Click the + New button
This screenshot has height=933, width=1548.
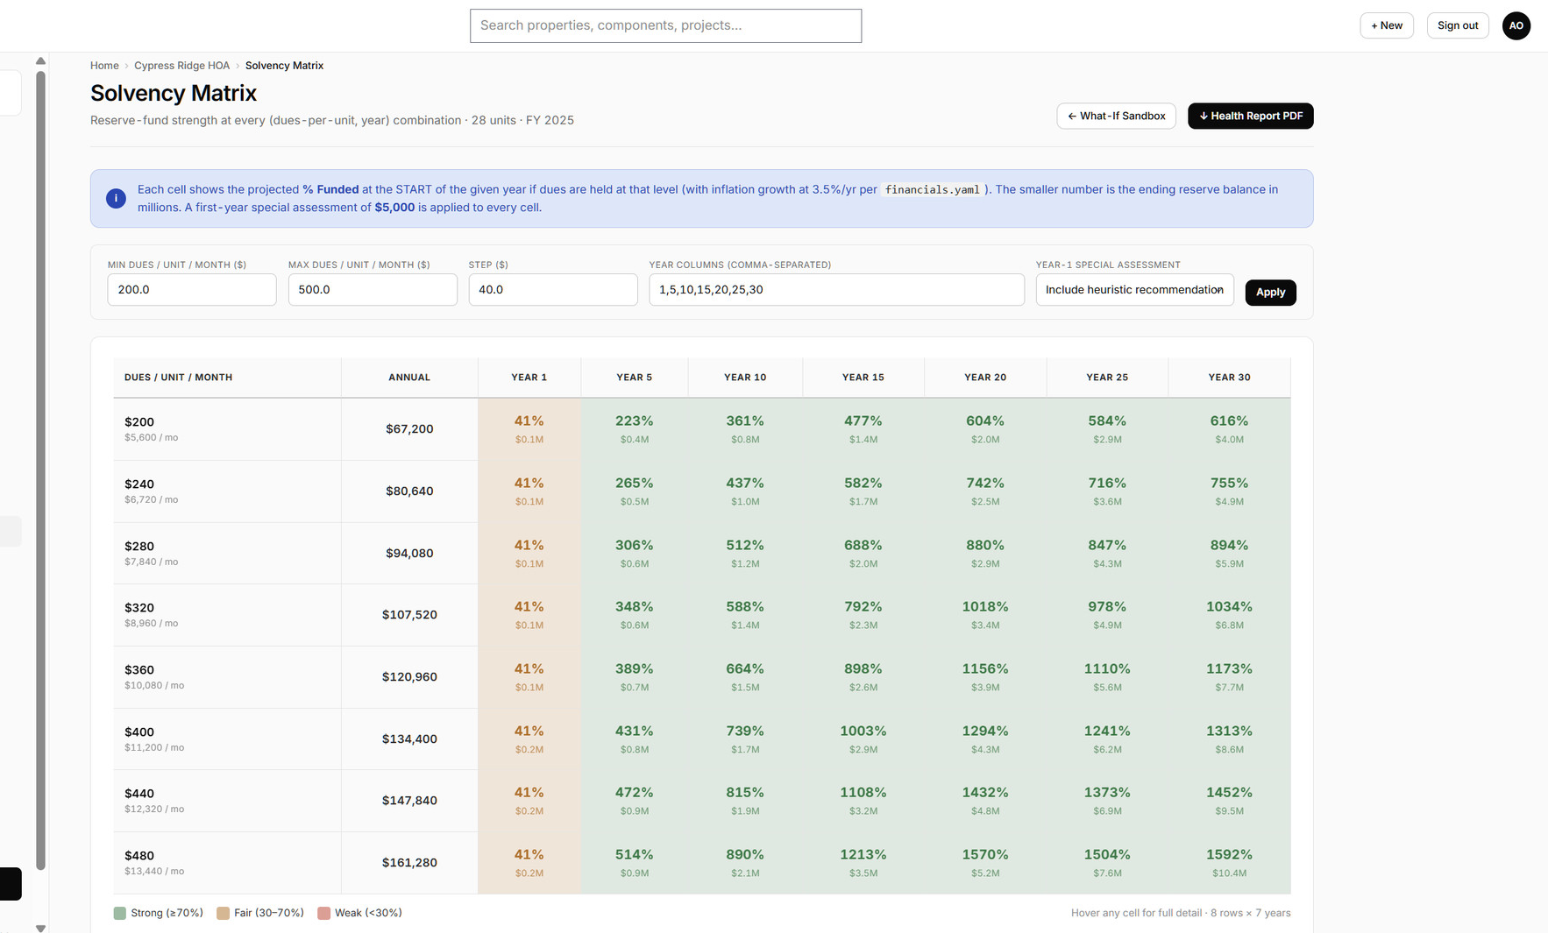(1387, 25)
